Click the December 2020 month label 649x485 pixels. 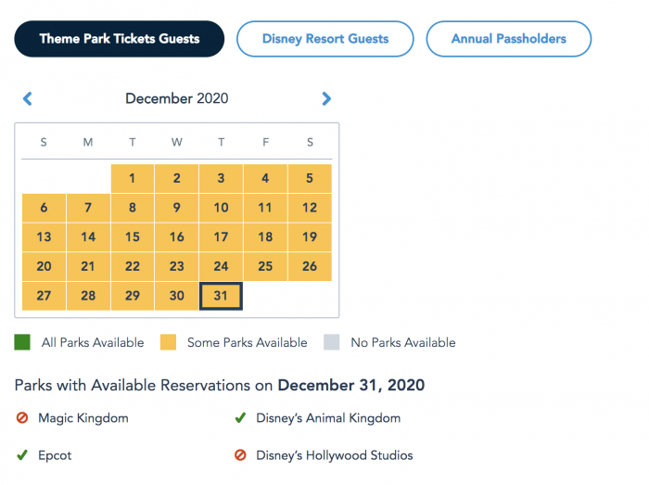(x=176, y=98)
